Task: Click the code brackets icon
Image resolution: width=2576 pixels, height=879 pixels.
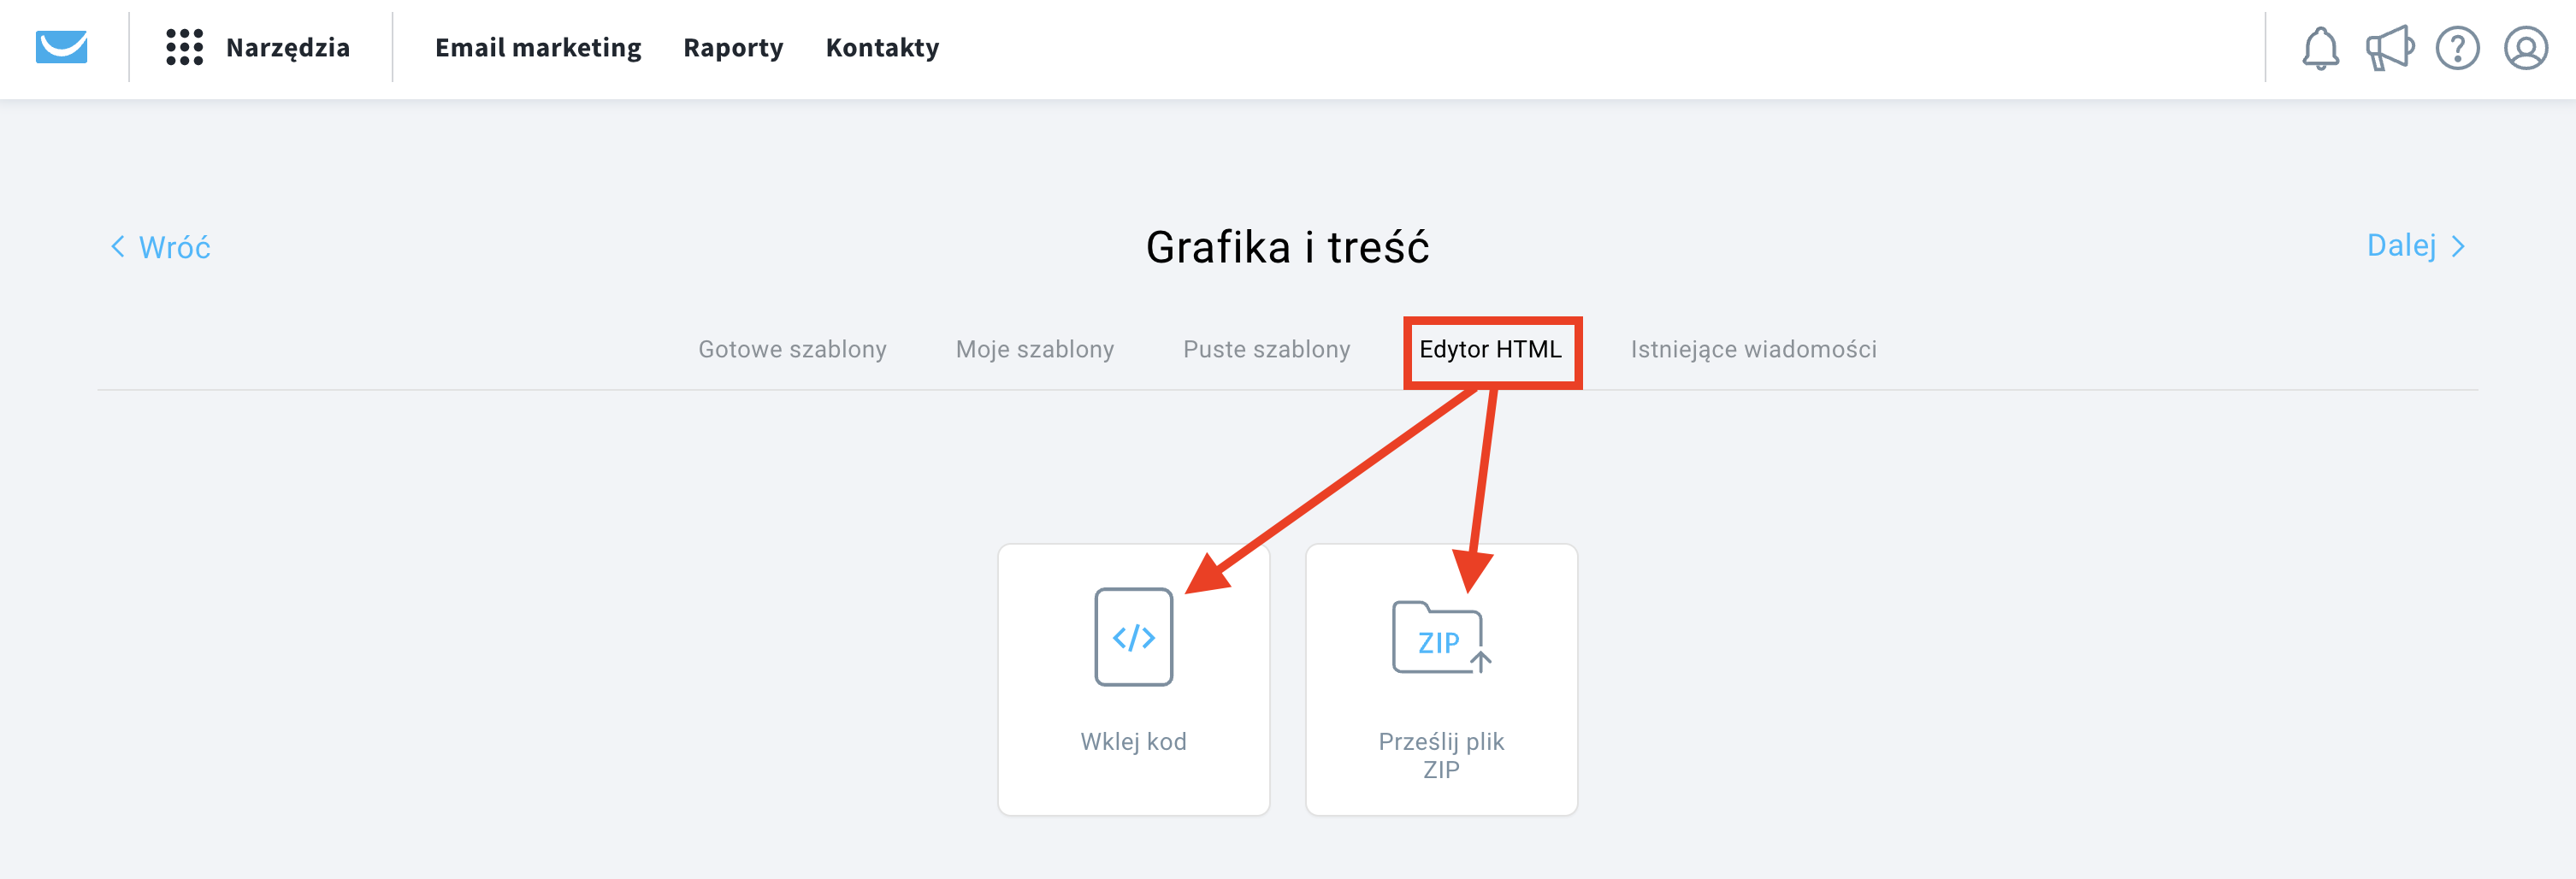Action: pos(1133,637)
